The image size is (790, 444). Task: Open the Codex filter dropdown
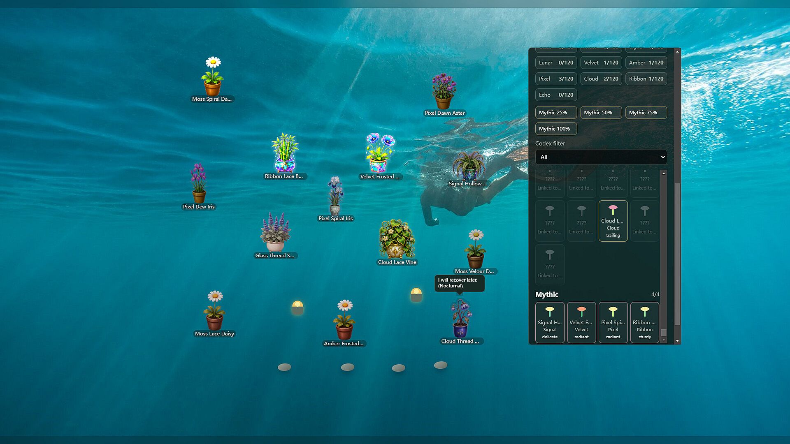(601, 157)
